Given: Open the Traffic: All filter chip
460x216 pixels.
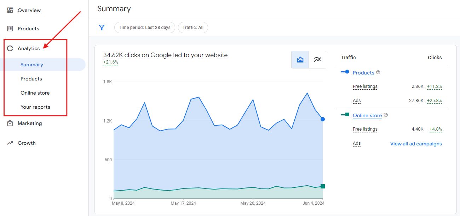Looking at the screenshot, I should (193, 27).
